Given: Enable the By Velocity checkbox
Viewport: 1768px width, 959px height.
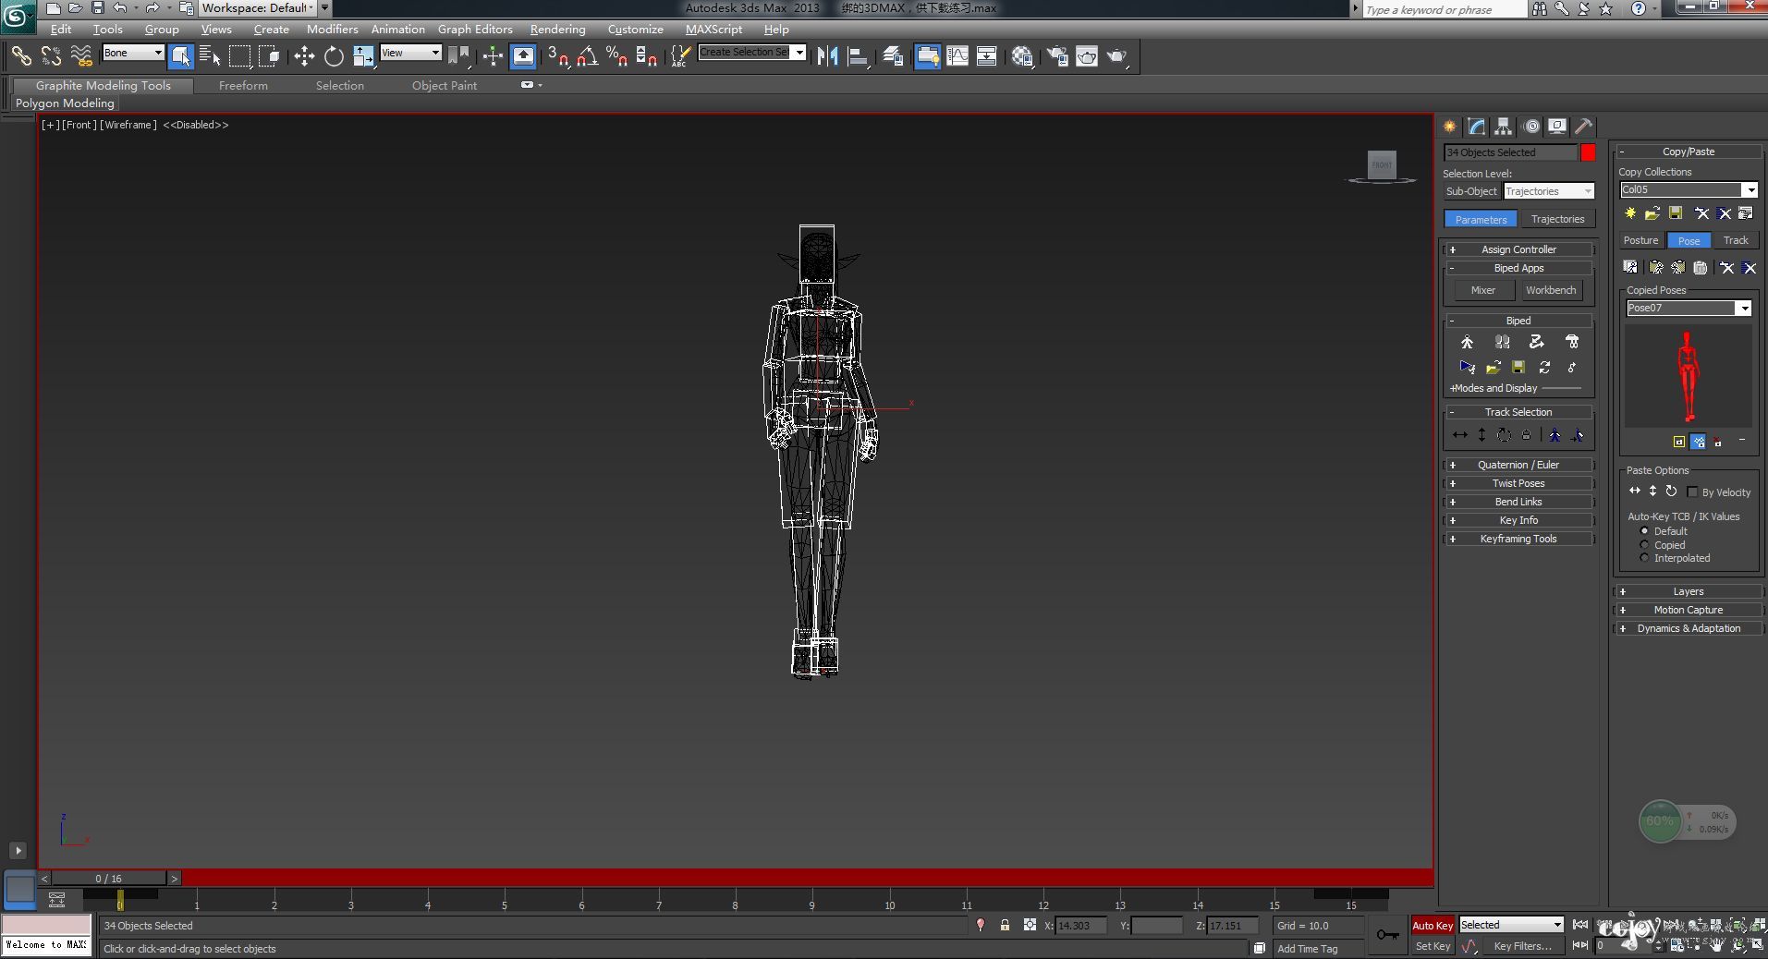Looking at the screenshot, I should pyautogui.click(x=1692, y=492).
